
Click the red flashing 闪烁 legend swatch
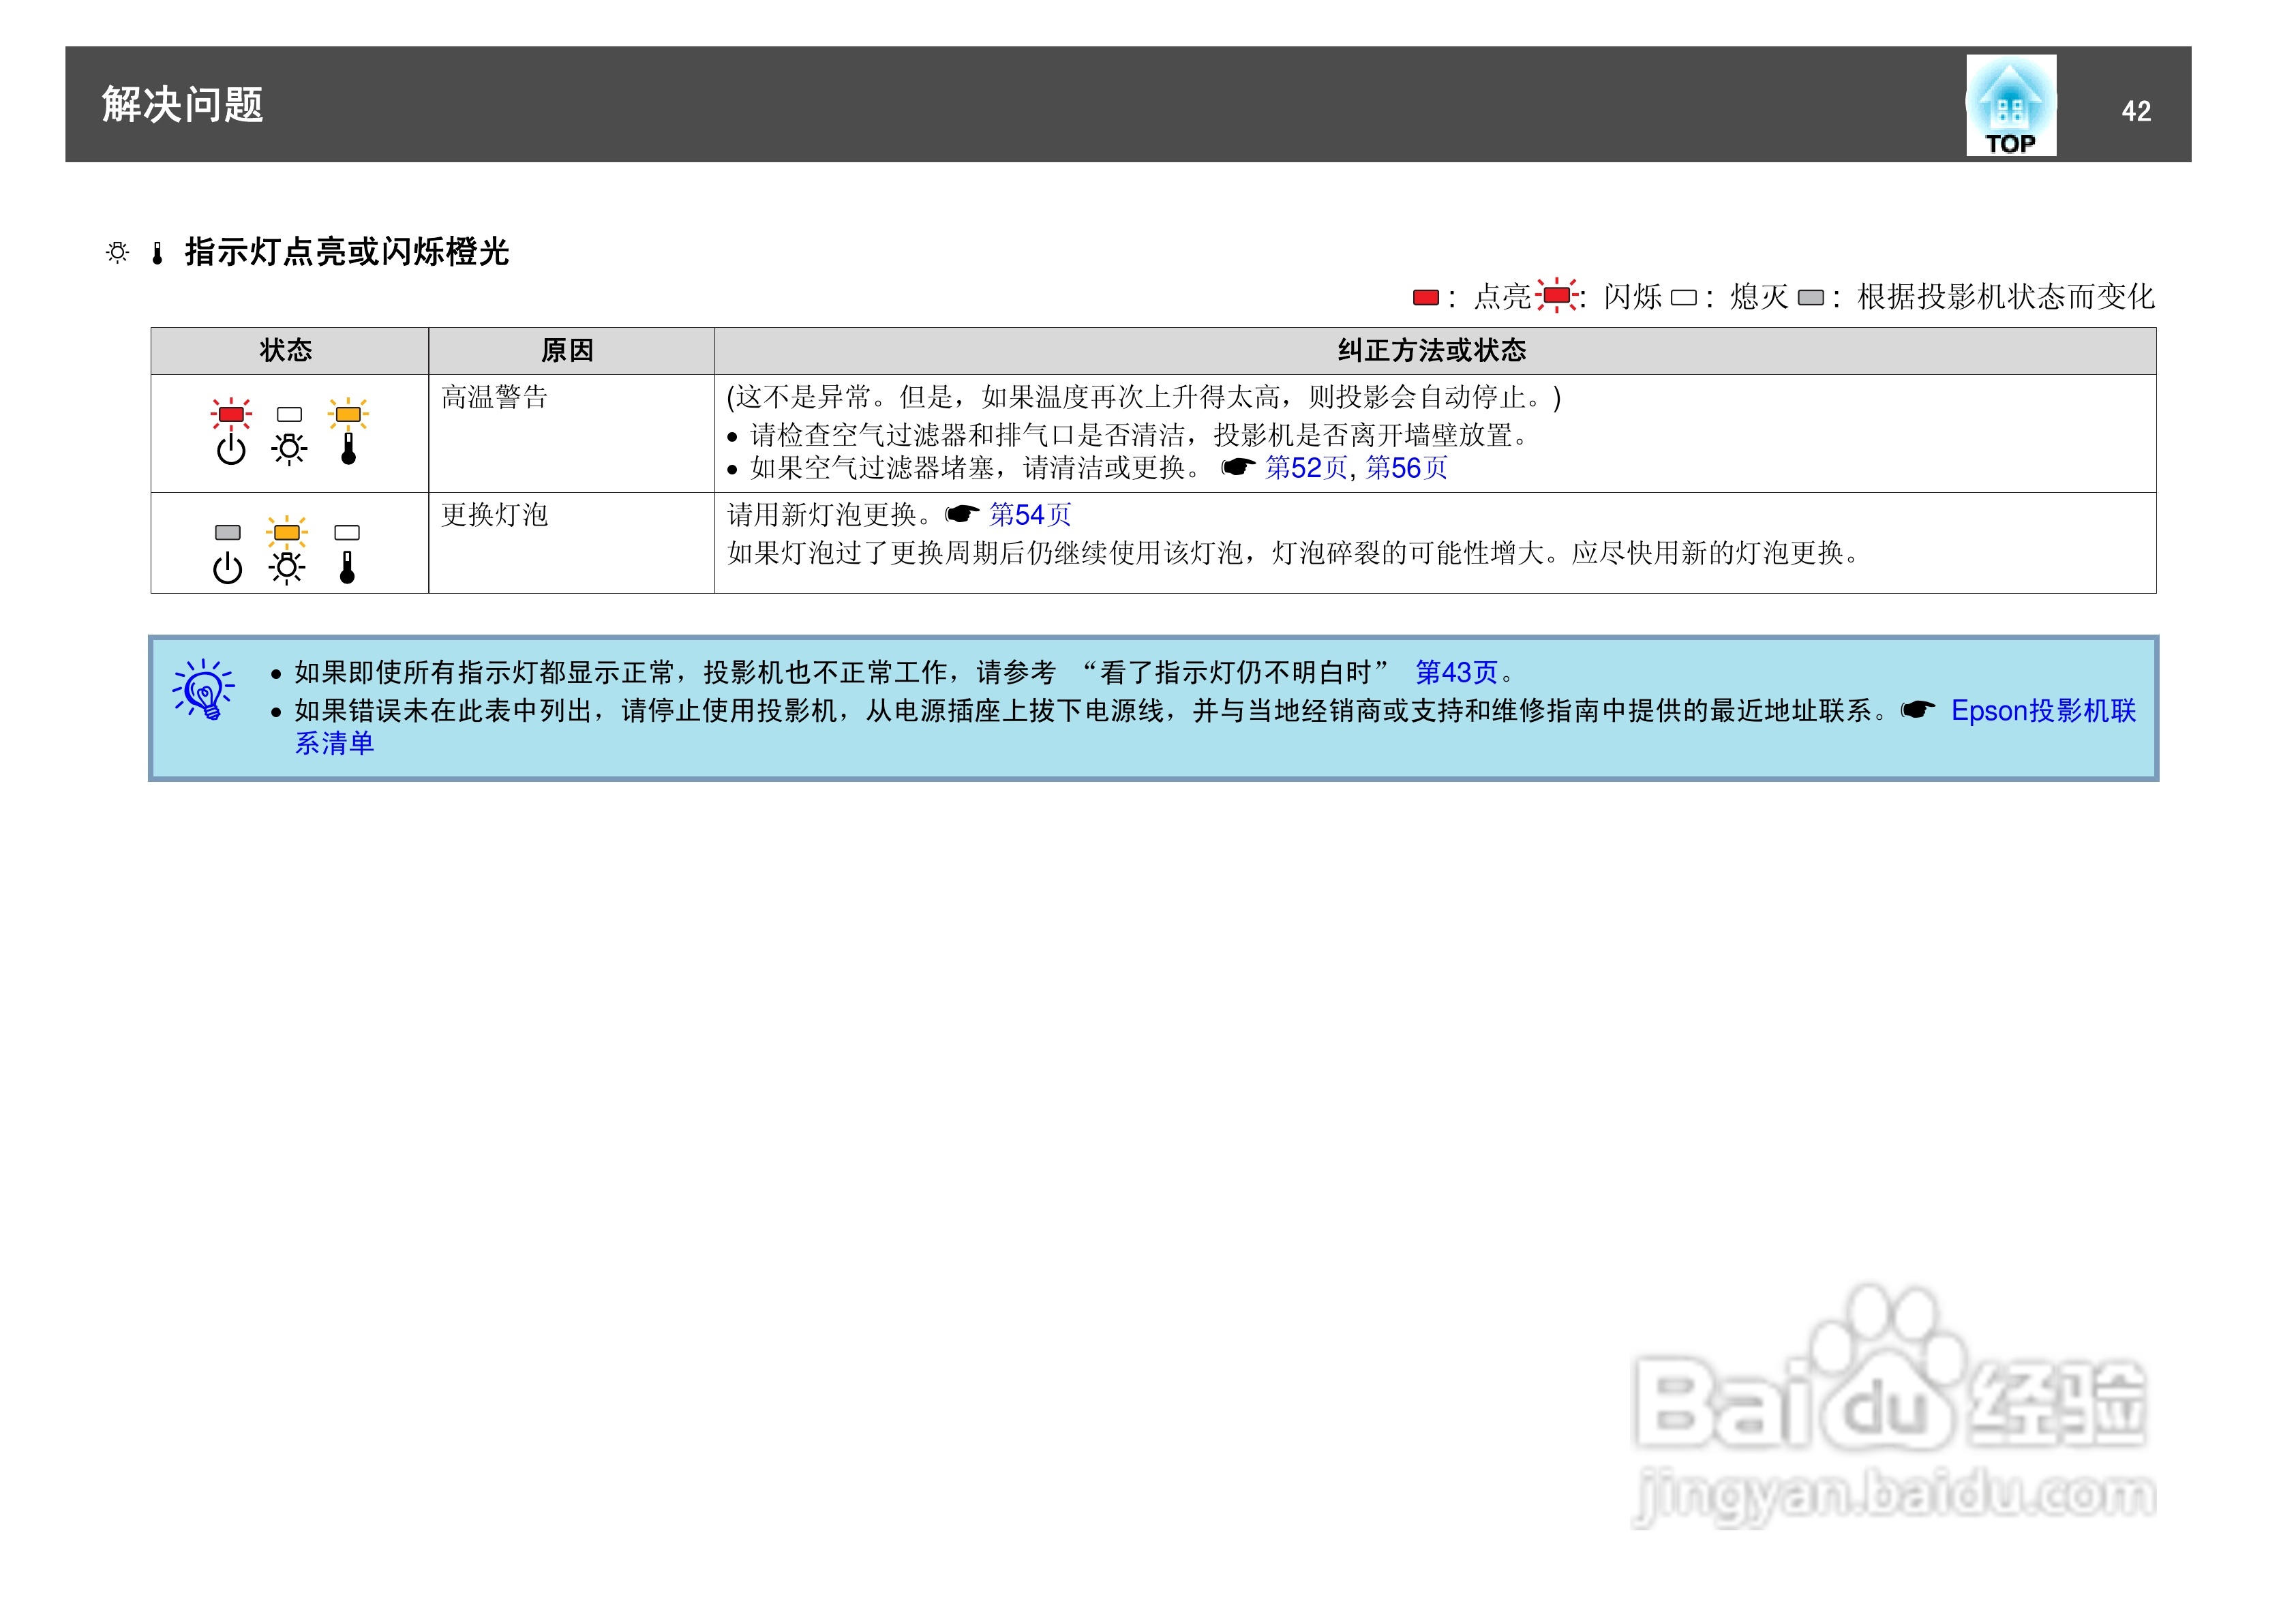[1557, 296]
